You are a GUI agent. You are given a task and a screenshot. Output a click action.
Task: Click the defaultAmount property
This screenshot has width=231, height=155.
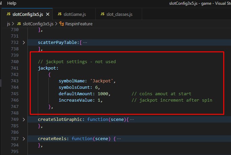[x=75, y=94]
